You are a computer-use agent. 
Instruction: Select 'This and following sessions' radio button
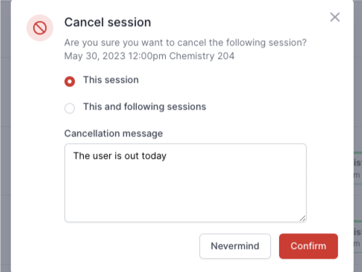pos(70,108)
